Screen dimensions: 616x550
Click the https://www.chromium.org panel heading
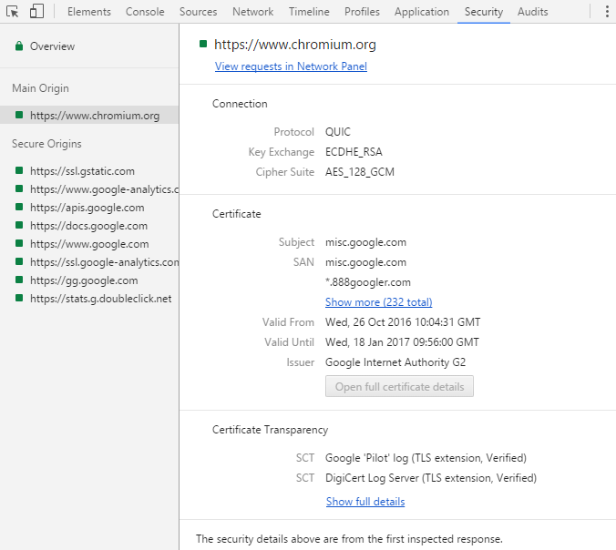[295, 45]
